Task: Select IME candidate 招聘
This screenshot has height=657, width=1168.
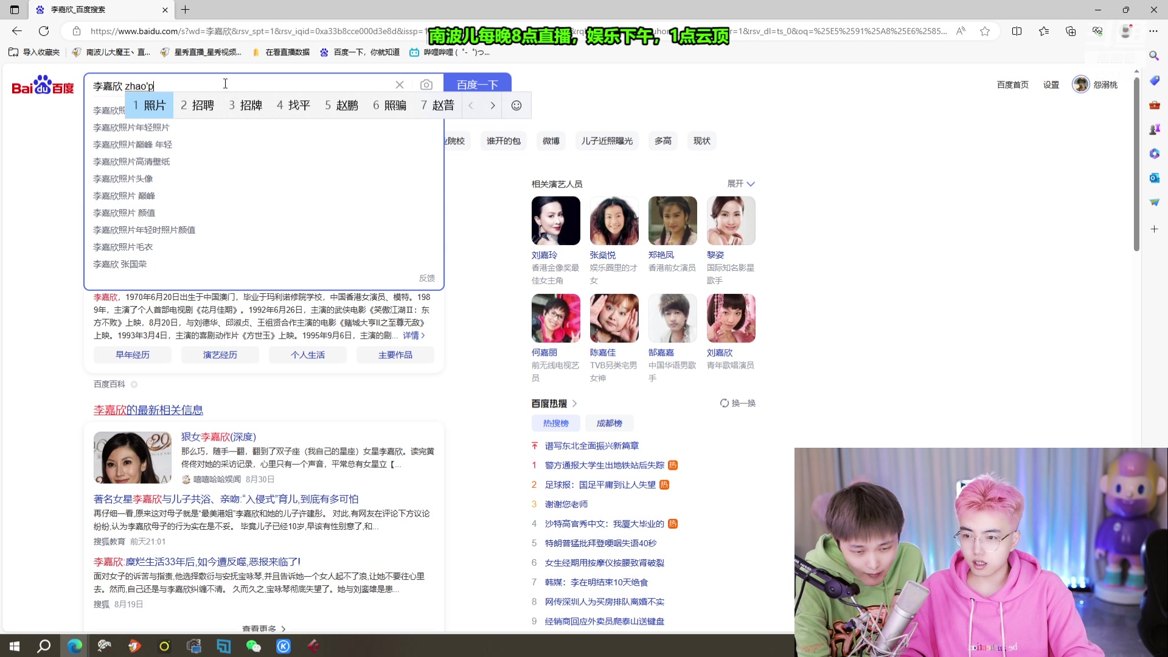Action: click(197, 105)
